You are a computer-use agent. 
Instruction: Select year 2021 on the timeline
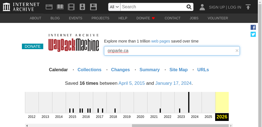click(154, 117)
